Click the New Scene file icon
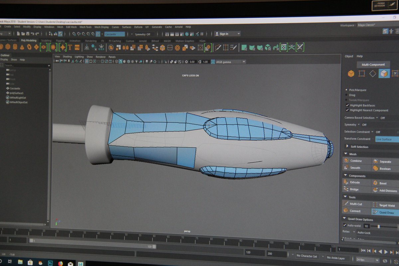 tap(18, 34)
